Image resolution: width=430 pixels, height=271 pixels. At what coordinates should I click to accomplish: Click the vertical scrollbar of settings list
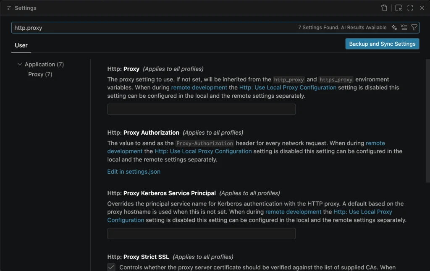coord(427,120)
